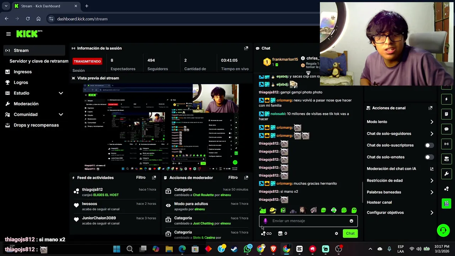Screen dimensions: 455x256
Task: Toggle Chat de solo-suscriptores switch
Action: (429, 145)
